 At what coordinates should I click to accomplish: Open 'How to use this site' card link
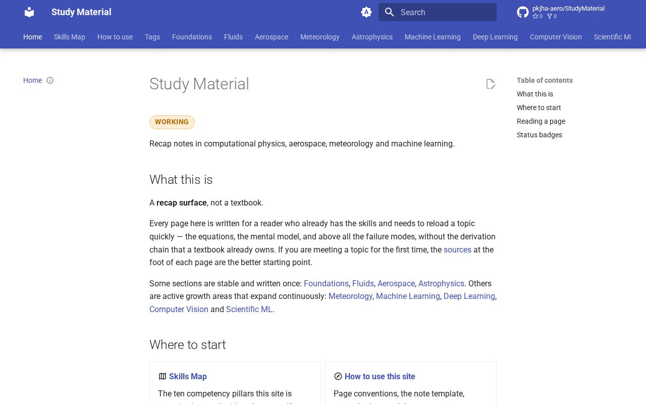point(380,376)
